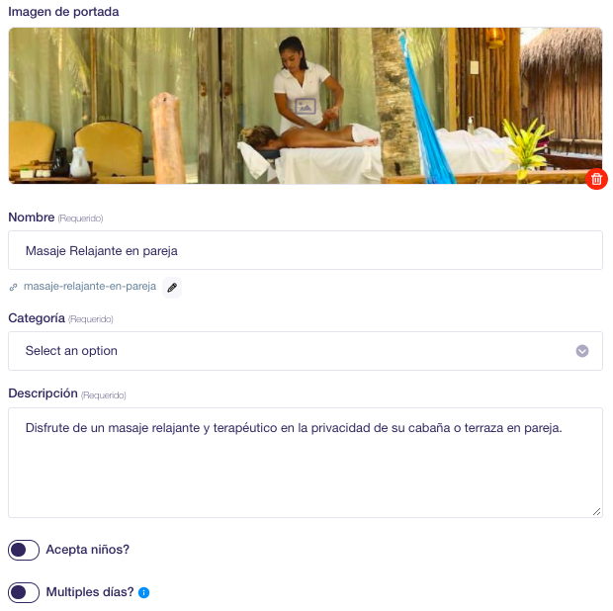The image size is (613, 611).
Task: Click the chevron arrow in Categoría field
Action: (x=582, y=351)
